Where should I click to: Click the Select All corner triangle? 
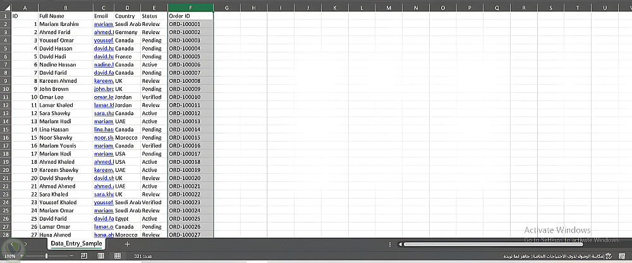coord(7,8)
